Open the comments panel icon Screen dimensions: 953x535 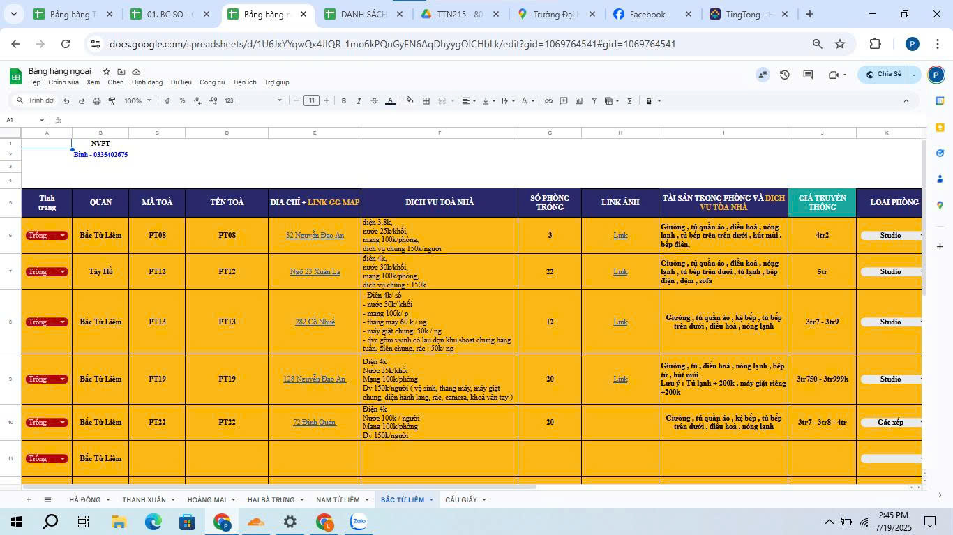(x=808, y=75)
